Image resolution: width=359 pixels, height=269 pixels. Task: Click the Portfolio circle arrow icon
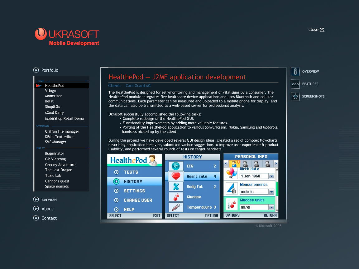(x=36, y=70)
